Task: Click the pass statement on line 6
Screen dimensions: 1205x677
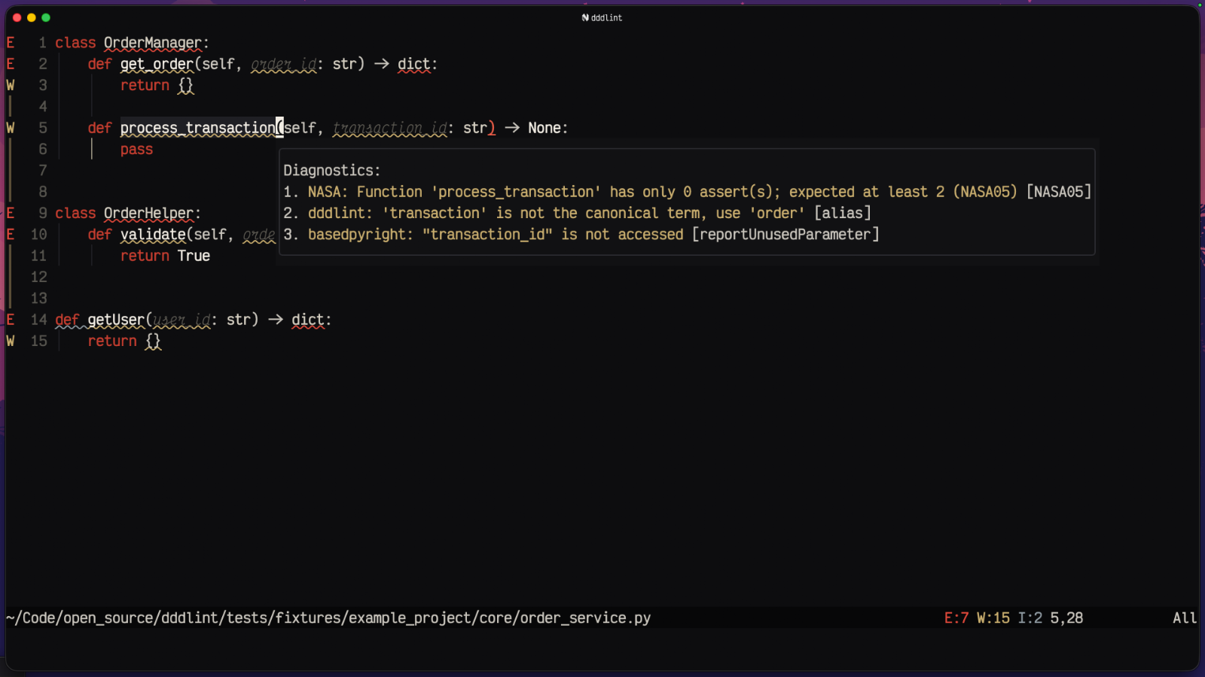Action: click(x=136, y=149)
